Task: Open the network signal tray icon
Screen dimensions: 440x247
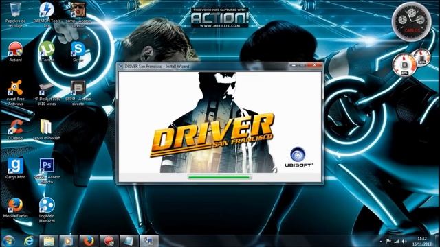Action: [397, 241]
